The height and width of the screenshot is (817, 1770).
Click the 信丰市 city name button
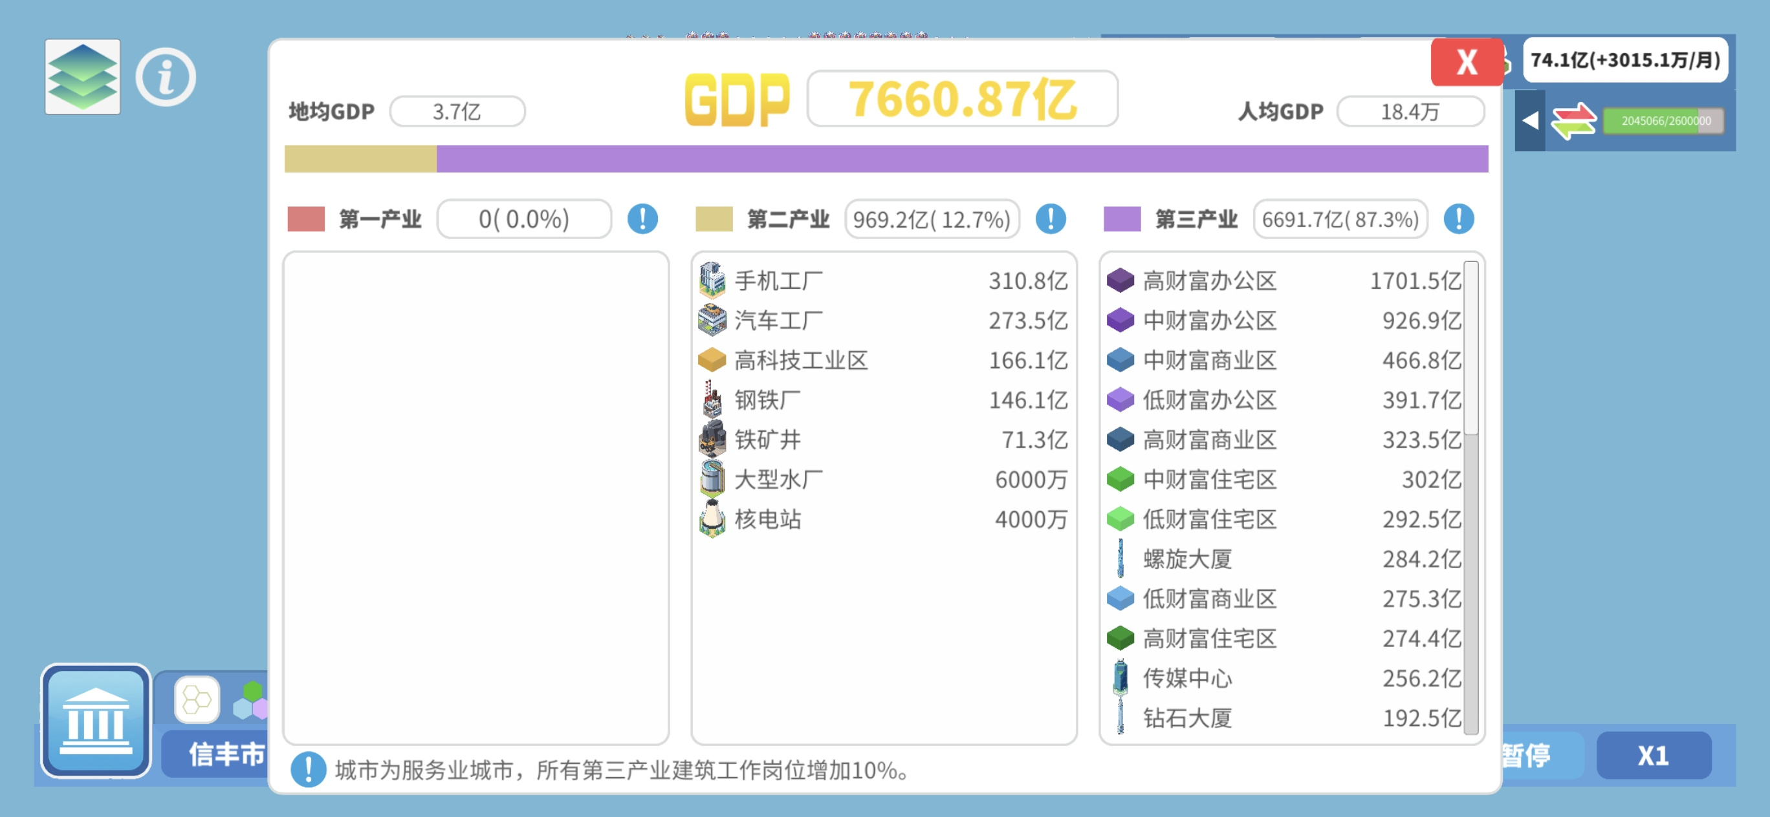[217, 754]
